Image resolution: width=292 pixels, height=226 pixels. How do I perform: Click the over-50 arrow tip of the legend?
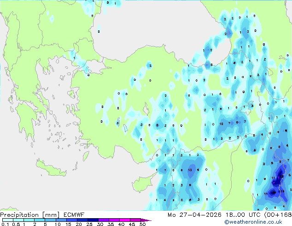(x=146, y=220)
